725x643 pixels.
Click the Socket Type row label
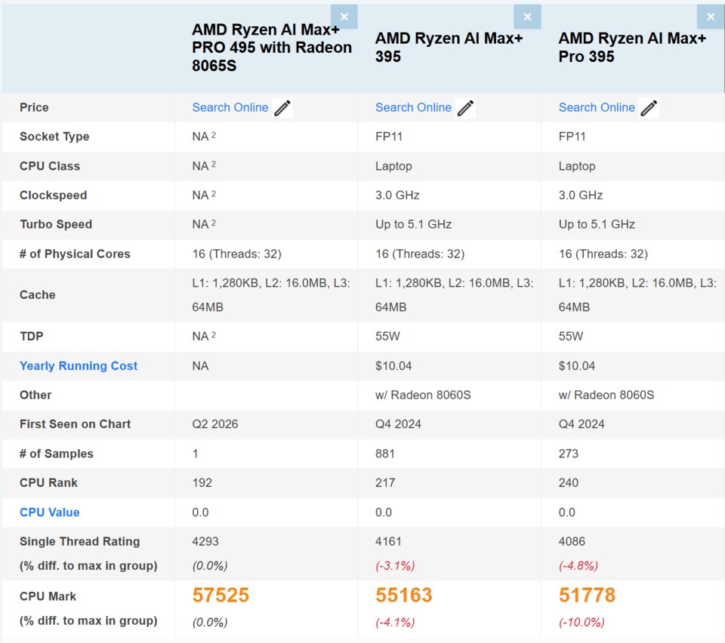(x=54, y=137)
